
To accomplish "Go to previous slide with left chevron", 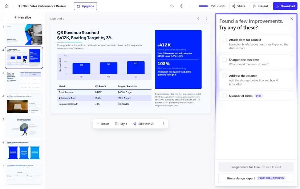I will click(198, 19).
